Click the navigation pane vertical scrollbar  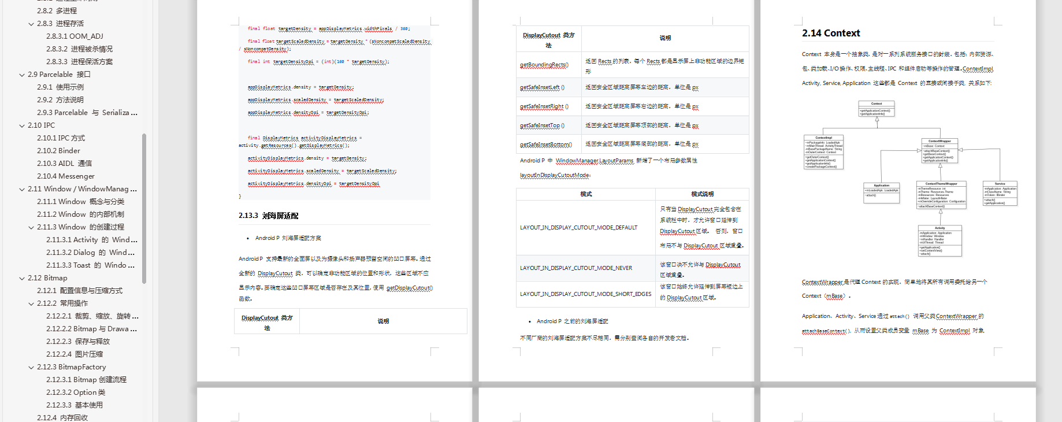[144, 209]
